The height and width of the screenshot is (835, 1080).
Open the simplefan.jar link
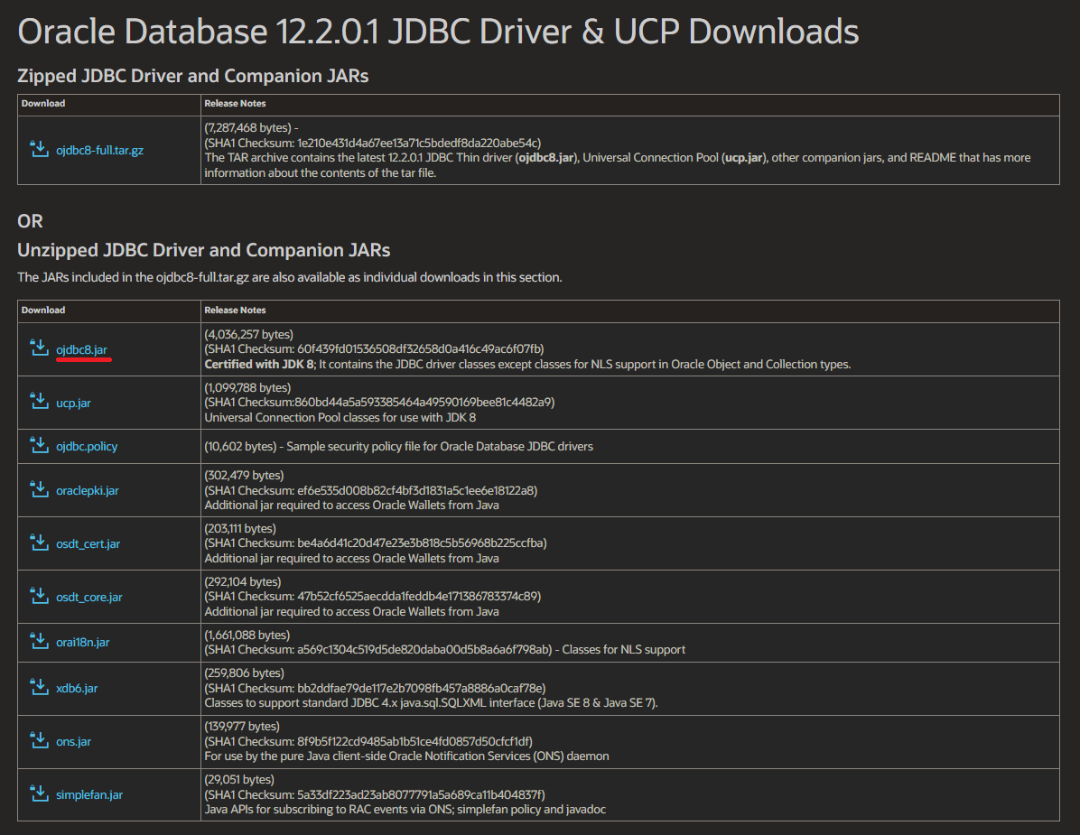(x=89, y=794)
